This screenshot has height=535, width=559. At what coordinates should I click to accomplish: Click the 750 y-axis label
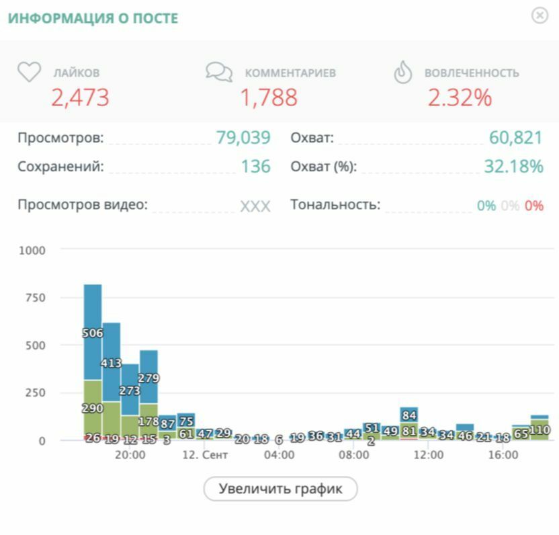point(36,298)
